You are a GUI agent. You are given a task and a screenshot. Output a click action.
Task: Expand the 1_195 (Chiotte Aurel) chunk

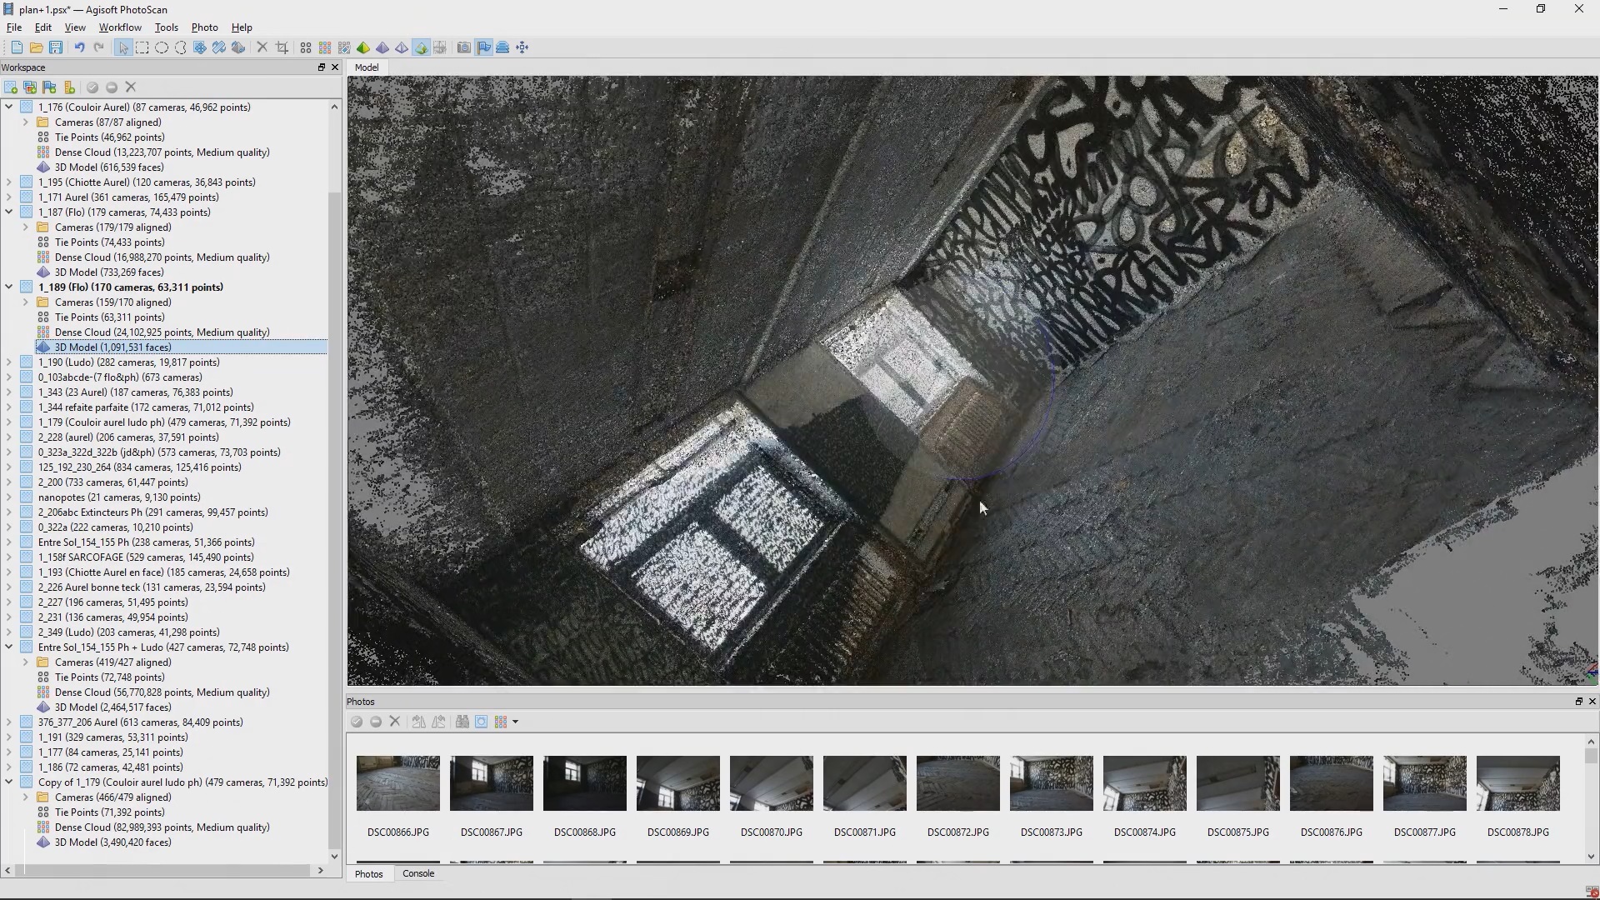coord(9,182)
